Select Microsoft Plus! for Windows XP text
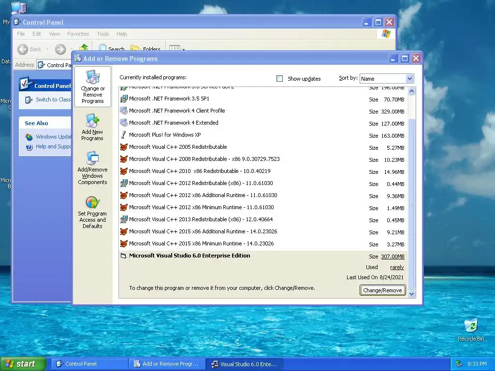This screenshot has width=495, height=371. (x=165, y=135)
